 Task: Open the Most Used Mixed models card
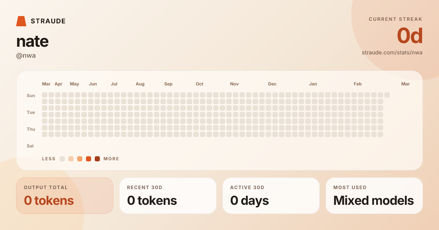point(374,196)
